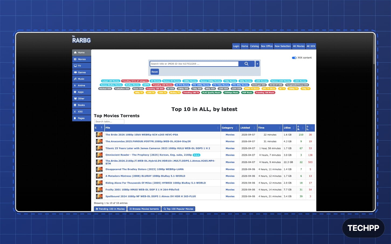Click the thumbnail icon in The.Bride.2026.2160p row
The image size is (391, 244).
pyautogui.click(x=99, y=162)
